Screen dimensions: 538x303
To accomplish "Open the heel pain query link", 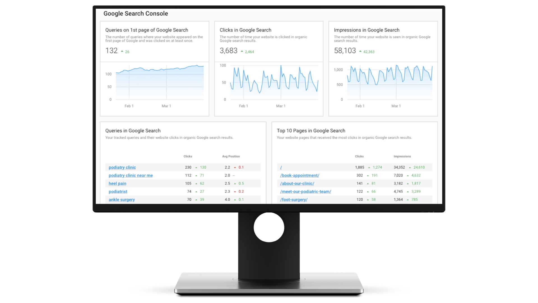I will 117,183.
